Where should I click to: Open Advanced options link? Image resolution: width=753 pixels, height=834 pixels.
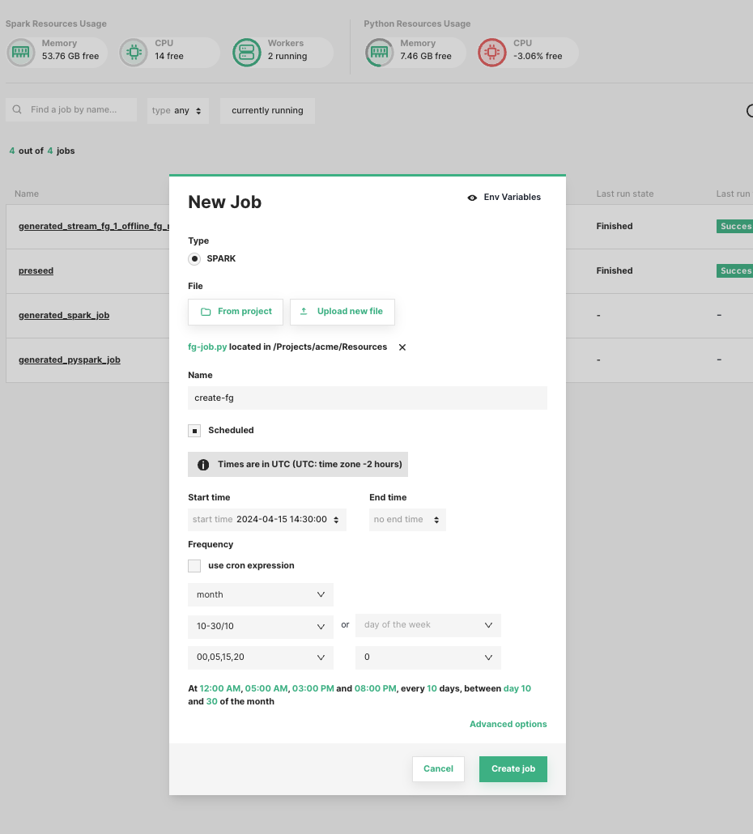coord(508,725)
